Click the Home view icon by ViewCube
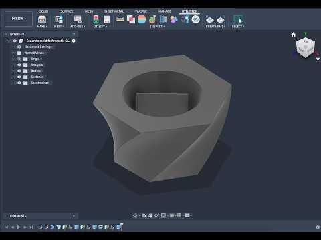321x240 pixels. (293, 35)
